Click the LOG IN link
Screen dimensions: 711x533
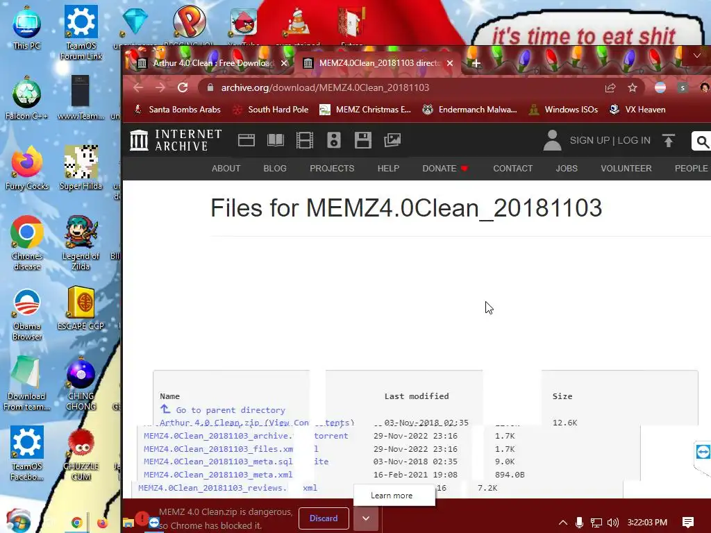(634, 140)
